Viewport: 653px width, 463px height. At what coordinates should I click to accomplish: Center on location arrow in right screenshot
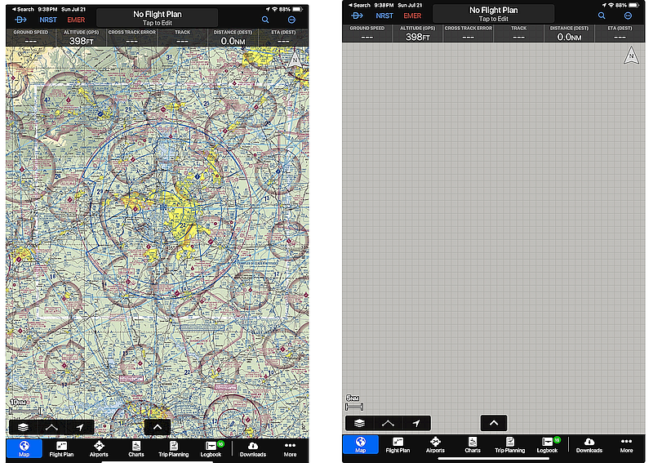pos(416,423)
